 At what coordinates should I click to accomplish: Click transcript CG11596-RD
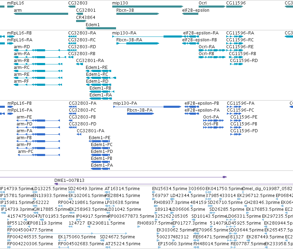(x=237, y=64)
